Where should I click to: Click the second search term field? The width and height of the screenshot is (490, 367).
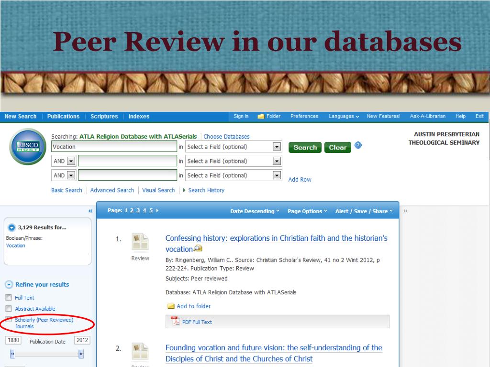click(x=127, y=161)
